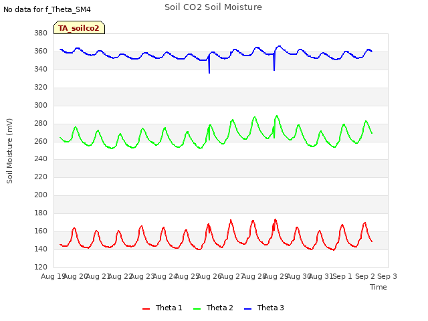Click the 380 y-axis tick label

tap(41, 33)
